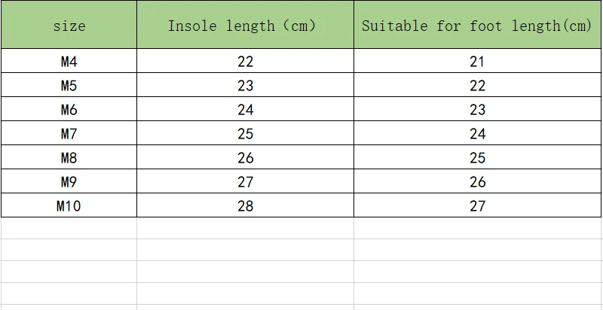
Task: Click M5 foot length cell showing 22
Action: click(x=477, y=85)
